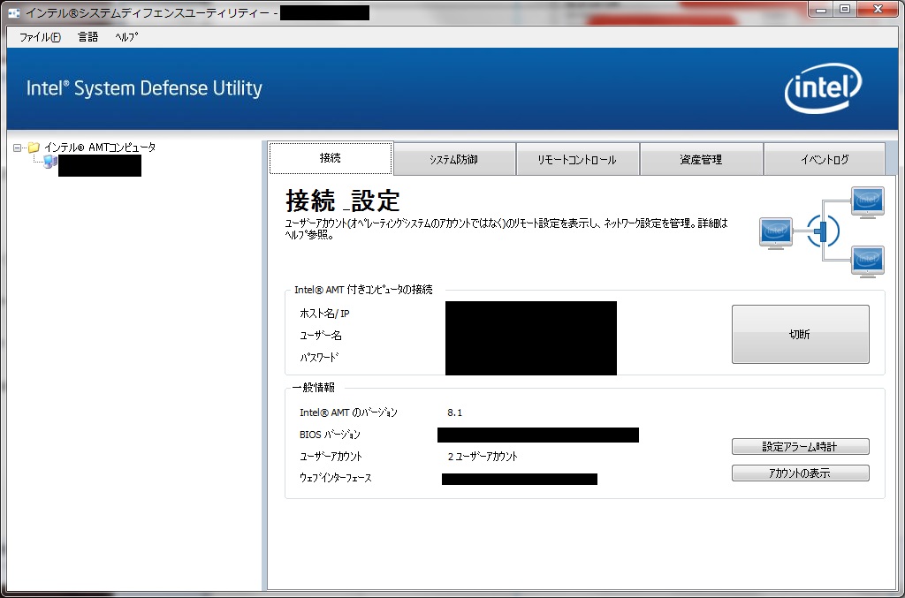Click the Intel logo in the banner
Screen dimensions: 905x598
[823, 88]
